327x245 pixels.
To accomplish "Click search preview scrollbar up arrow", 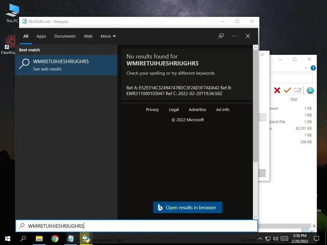I will point(255,47).
